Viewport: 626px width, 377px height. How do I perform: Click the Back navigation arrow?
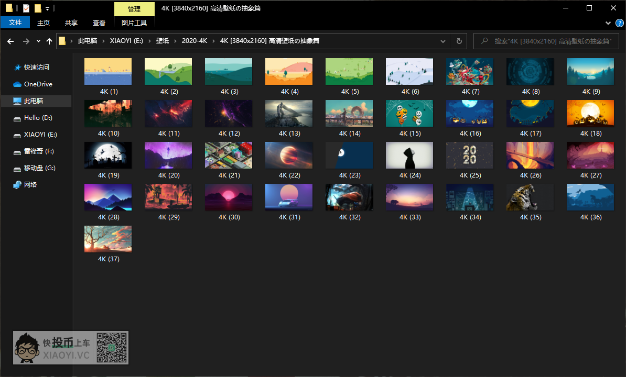point(10,41)
